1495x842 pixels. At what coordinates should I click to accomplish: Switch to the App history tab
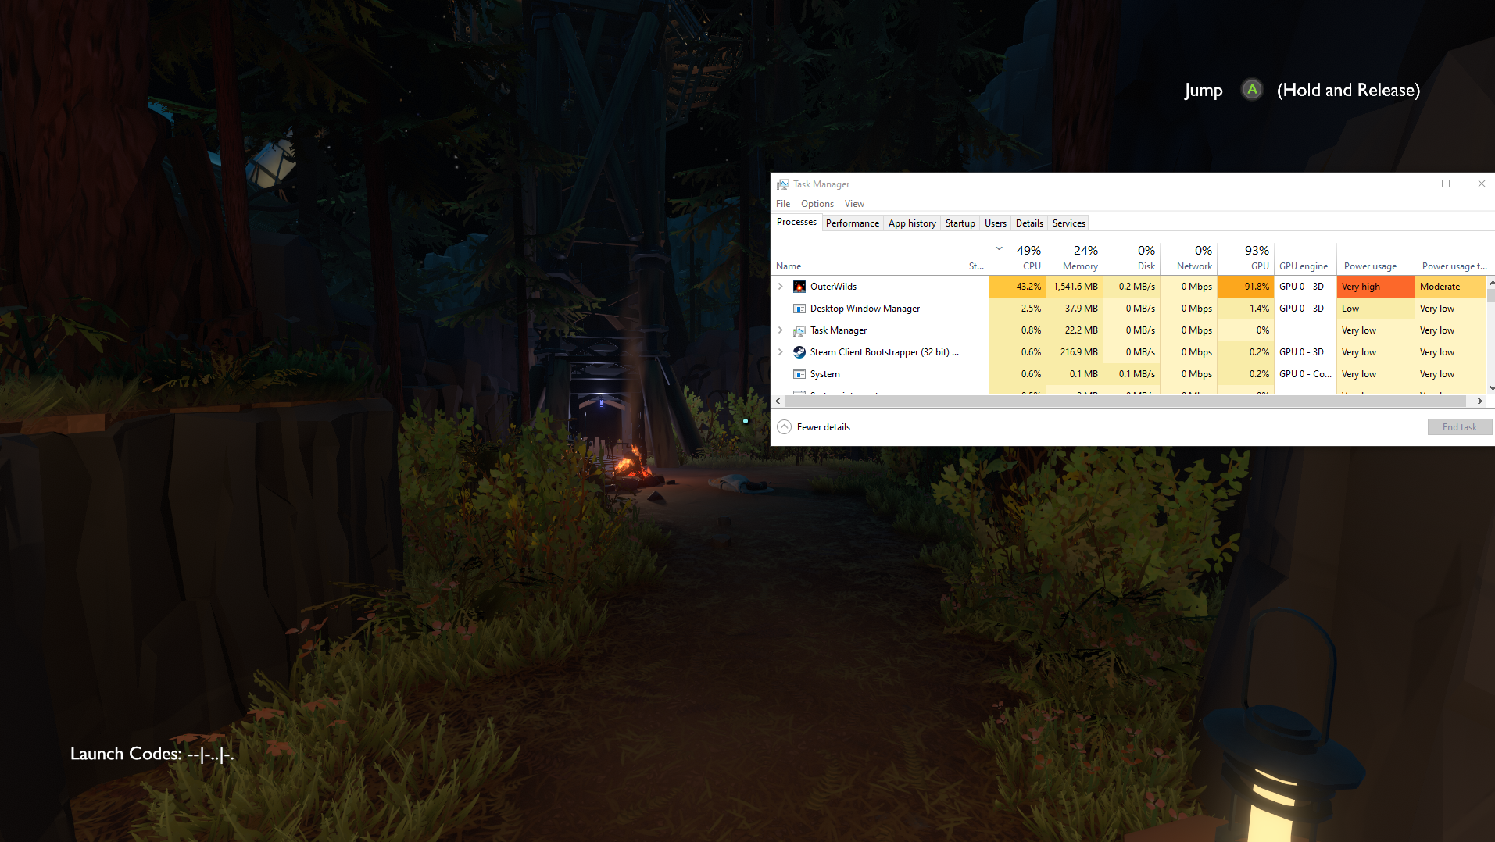pos(912,223)
